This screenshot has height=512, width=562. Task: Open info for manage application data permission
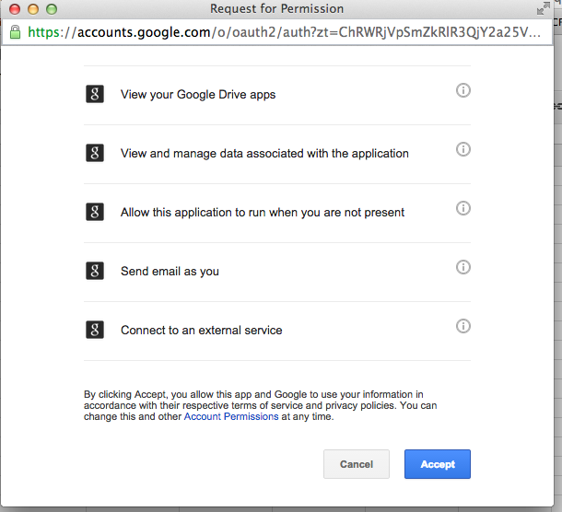(x=463, y=149)
